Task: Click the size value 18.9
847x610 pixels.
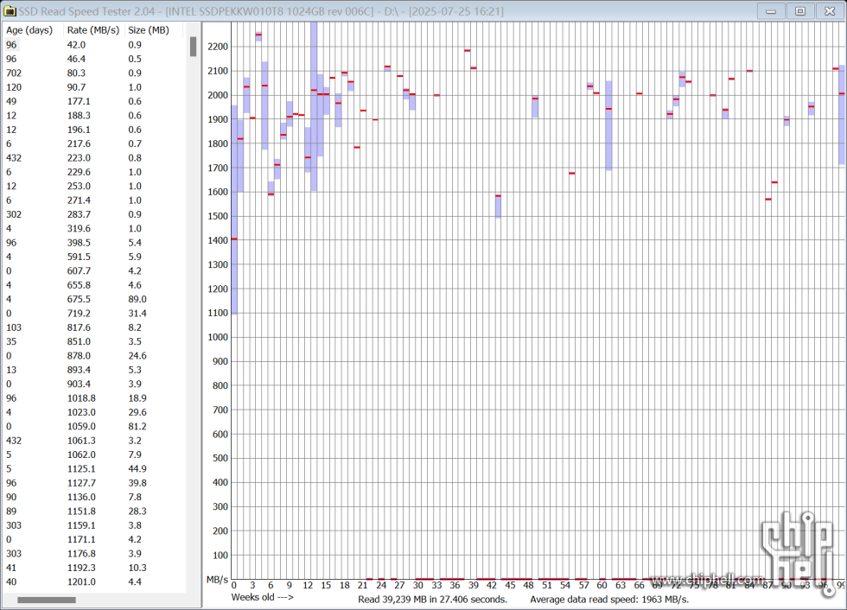Action: [137, 397]
